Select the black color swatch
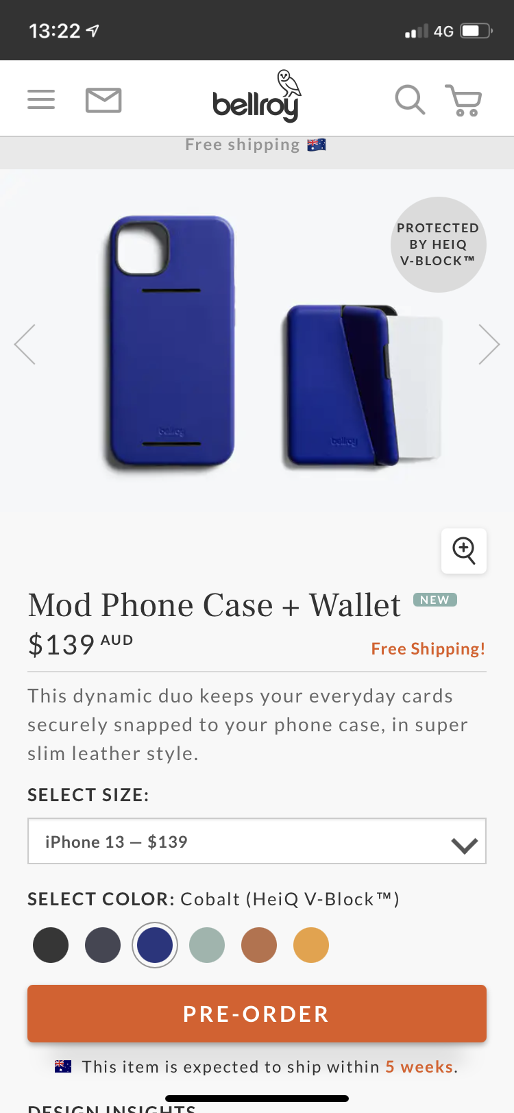 point(51,945)
